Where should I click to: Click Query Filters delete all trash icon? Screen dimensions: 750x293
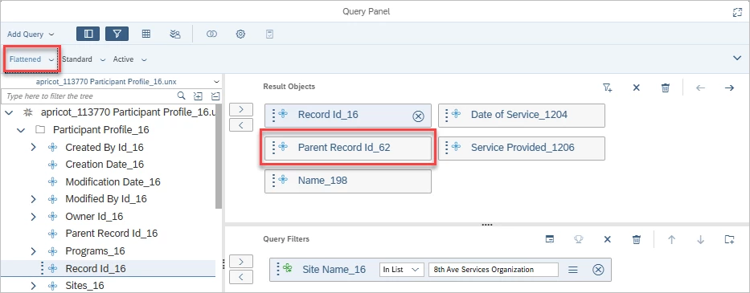click(636, 239)
